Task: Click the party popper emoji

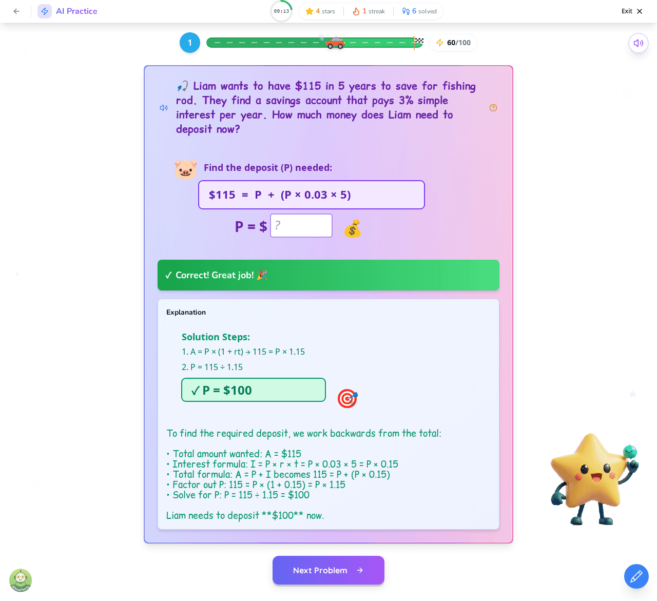Action: tap(262, 275)
